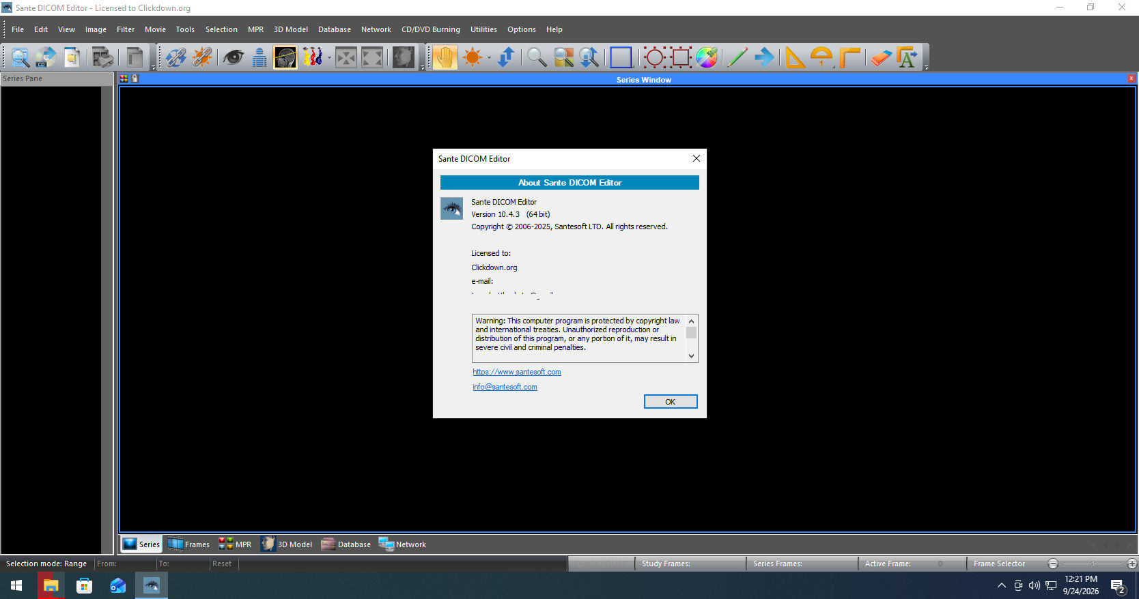Select the orange corner ruler tool

tap(849, 57)
